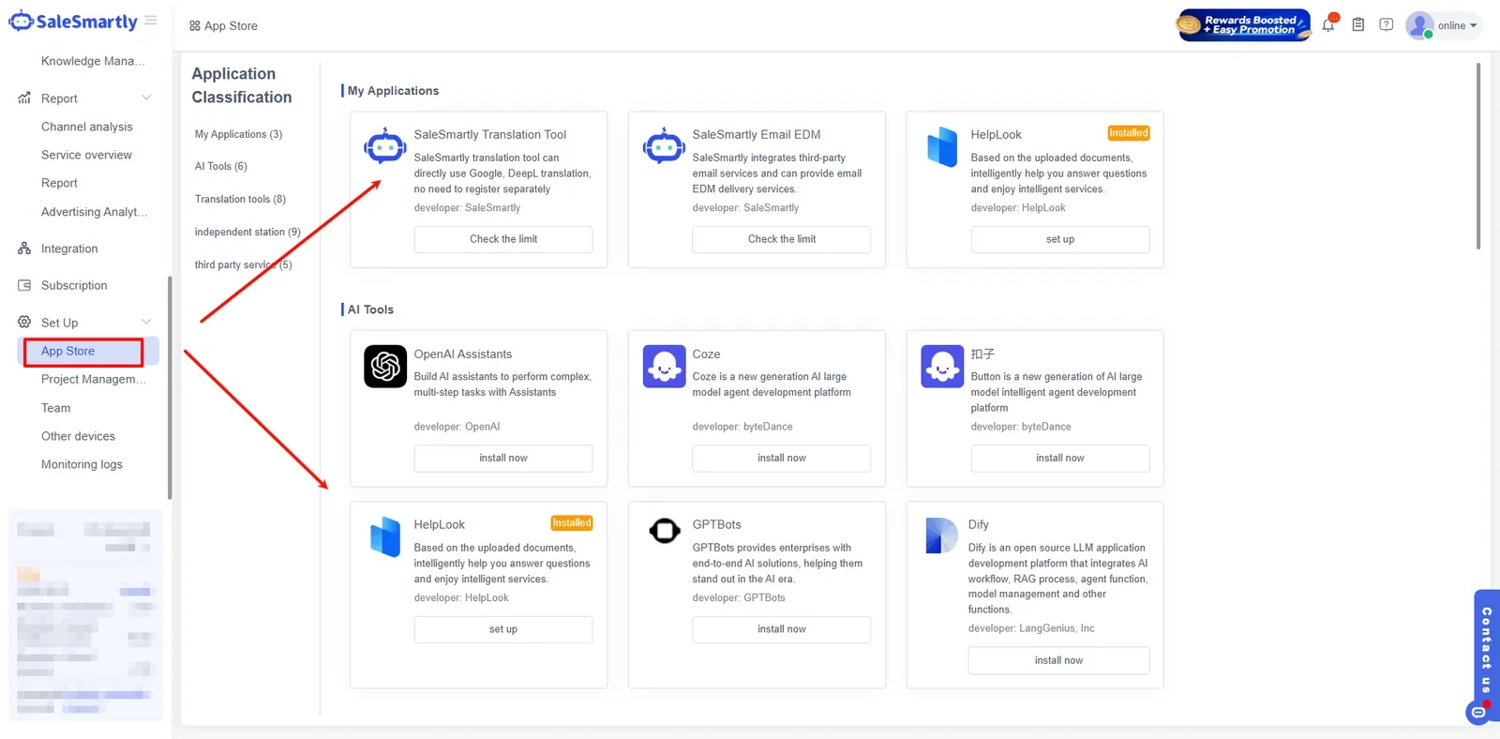Filter by third party service (5)
Screen dimensions: 1500x739
point(243,264)
